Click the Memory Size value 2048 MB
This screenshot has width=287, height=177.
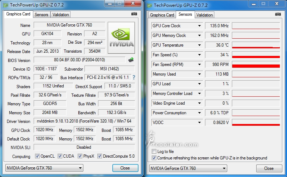click(x=50, y=112)
